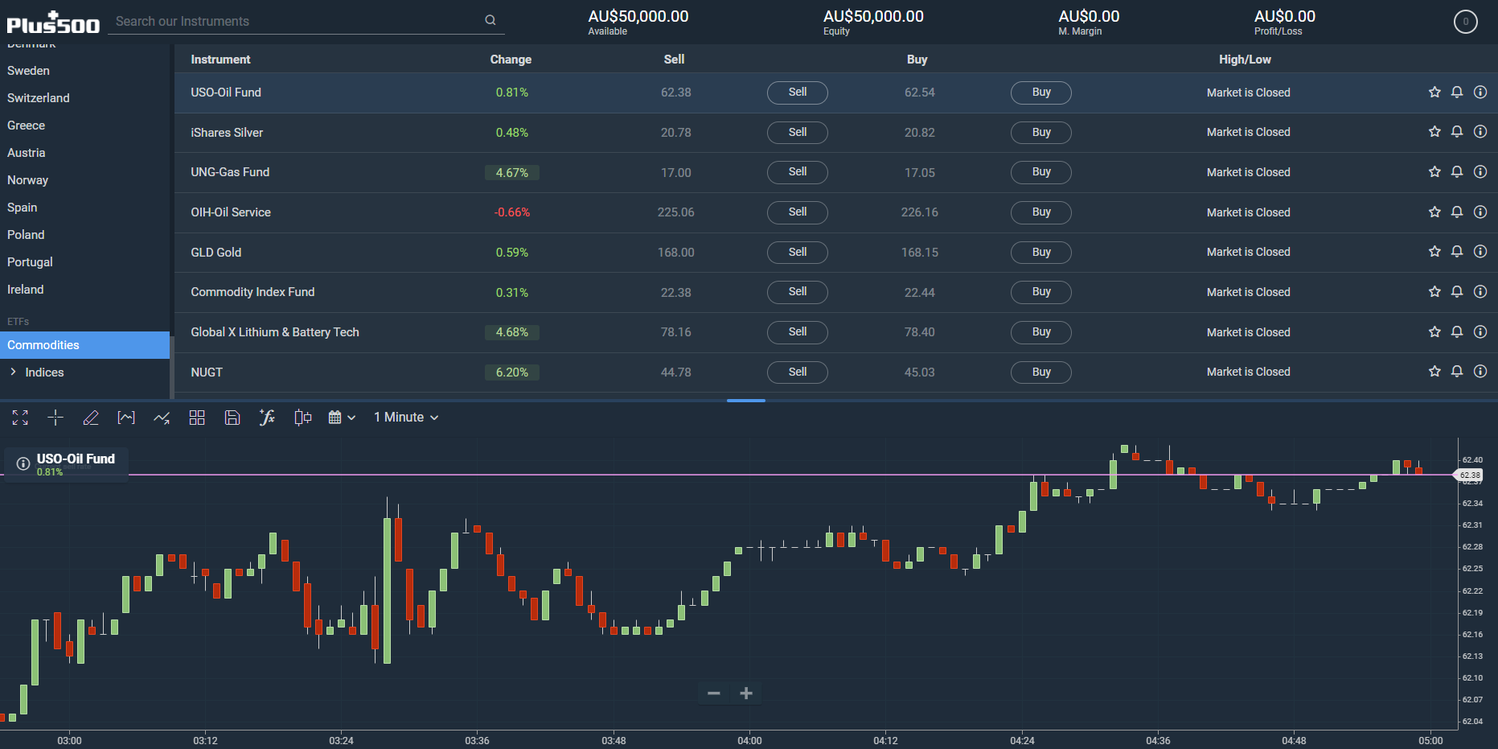Sort by Change column header
This screenshot has height=749, width=1498.
pyautogui.click(x=511, y=60)
